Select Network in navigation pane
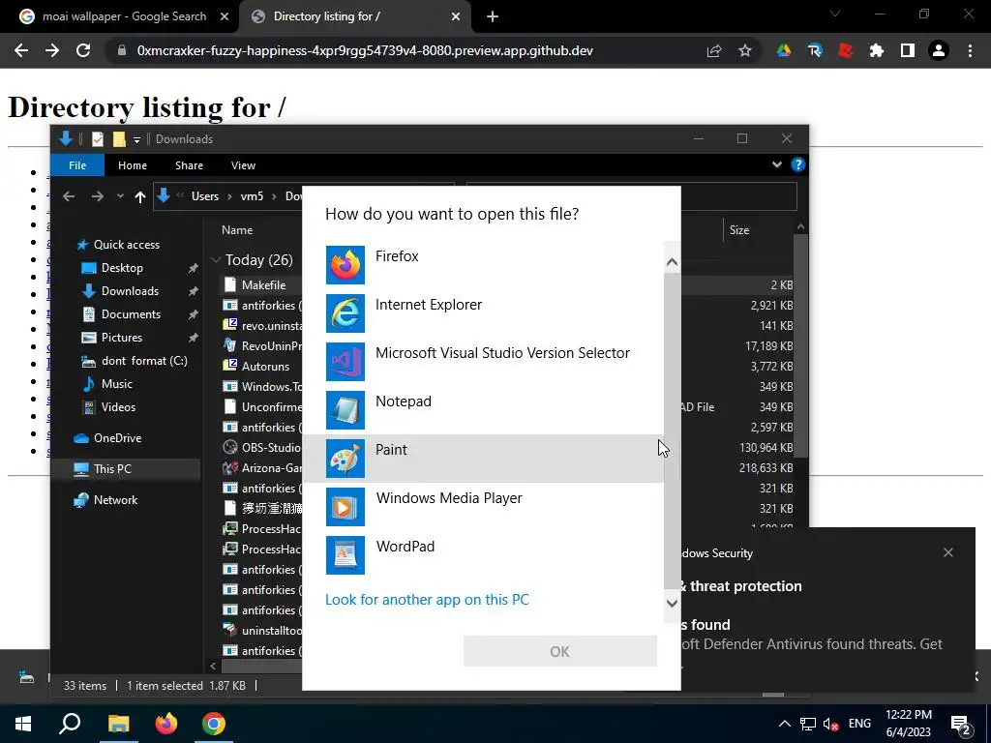The height and width of the screenshot is (743, 991). (115, 500)
